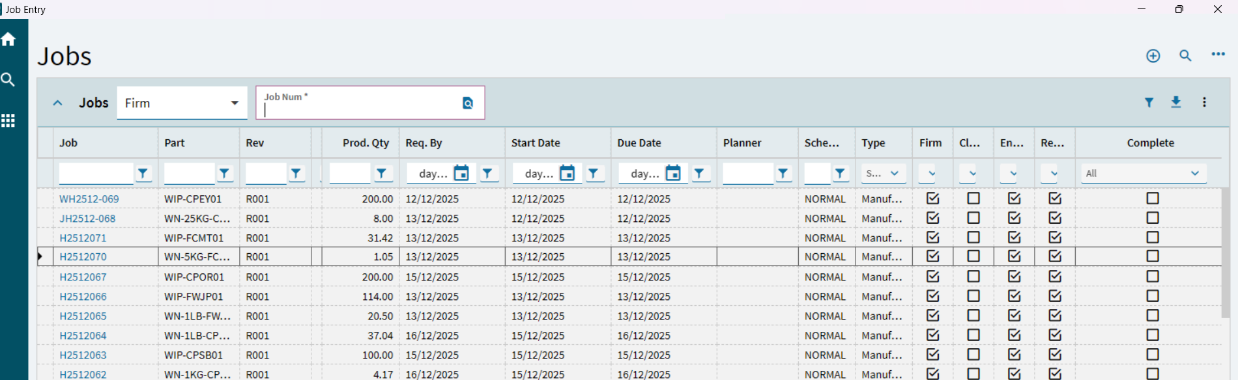Open job link H2512071

(x=83, y=238)
